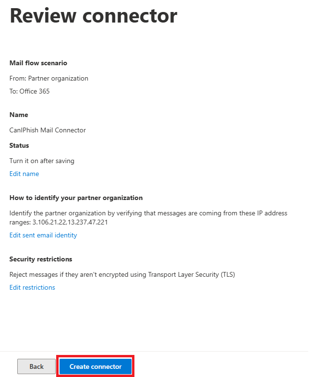
Task: Select the Security restrictions heading
Action: (x=41, y=259)
